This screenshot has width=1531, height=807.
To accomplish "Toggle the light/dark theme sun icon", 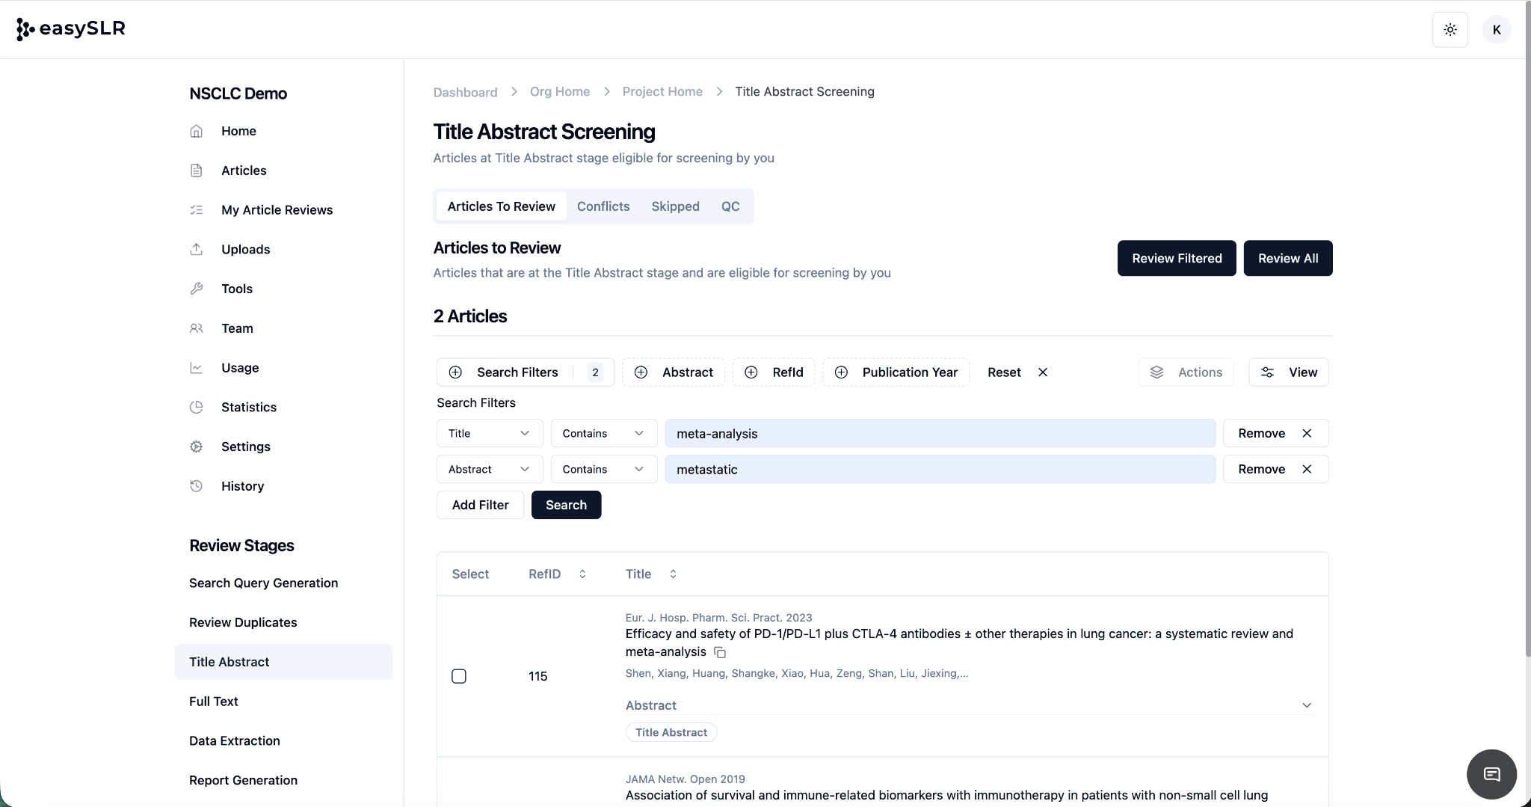I will pyautogui.click(x=1450, y=30).
